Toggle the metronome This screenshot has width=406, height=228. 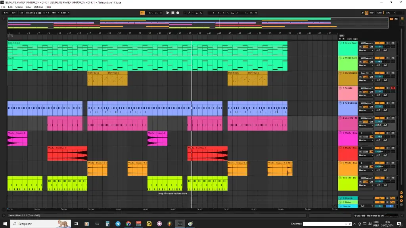54,13
